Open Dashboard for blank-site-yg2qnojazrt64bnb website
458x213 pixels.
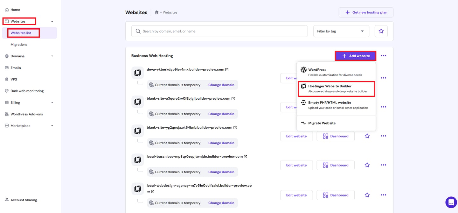coord(336,136)
